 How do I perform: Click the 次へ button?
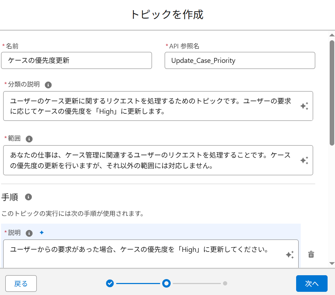click(312, 283)
